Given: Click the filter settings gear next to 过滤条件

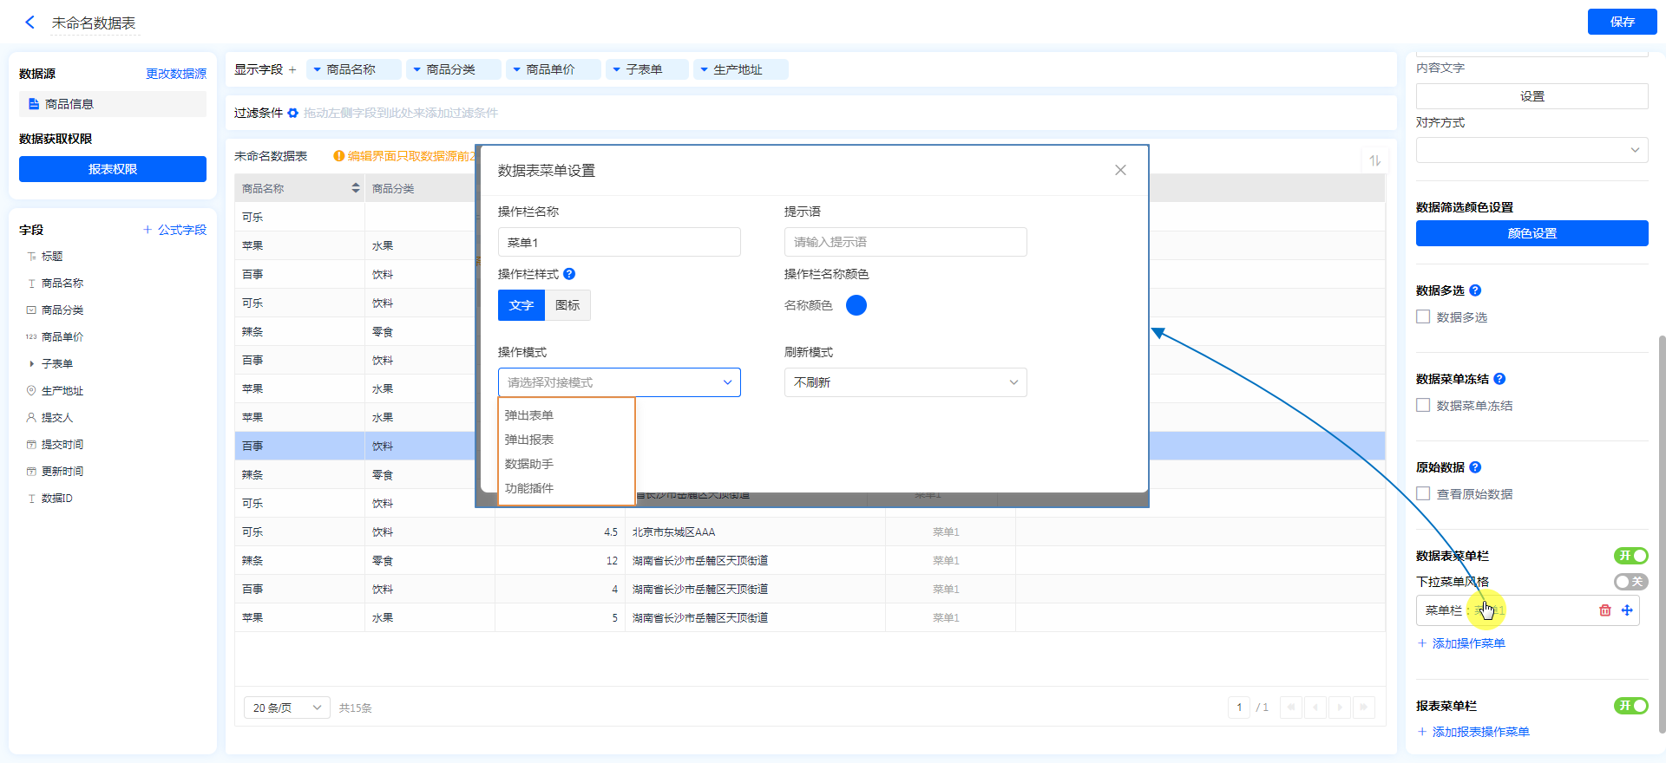Looking at the screenshot, I should pyautogui.click(x=293, y=113).
